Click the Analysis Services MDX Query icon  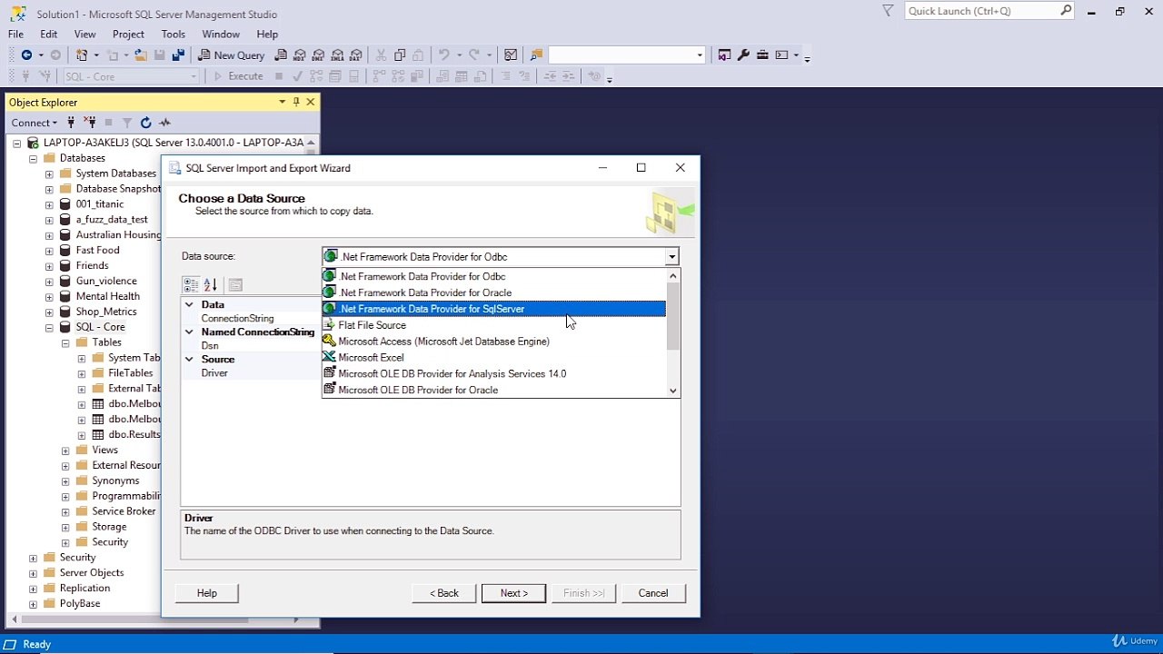tap(300, 55)
